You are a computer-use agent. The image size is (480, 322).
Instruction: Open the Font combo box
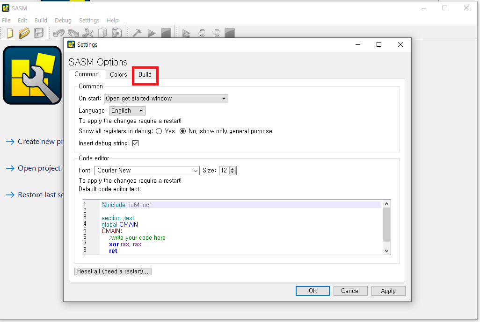[x=147, y=170]
